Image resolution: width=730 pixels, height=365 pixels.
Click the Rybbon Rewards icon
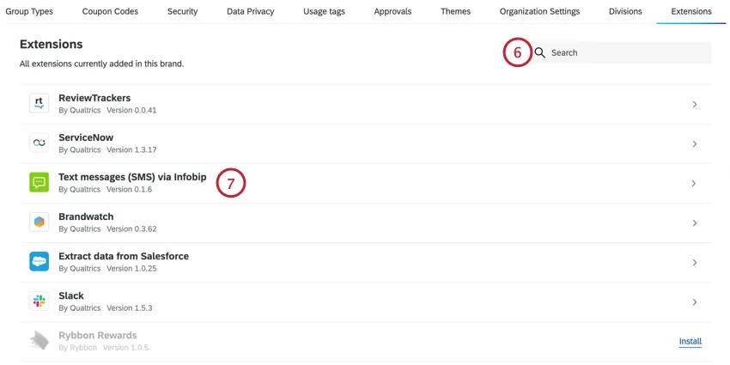(39, 341)
